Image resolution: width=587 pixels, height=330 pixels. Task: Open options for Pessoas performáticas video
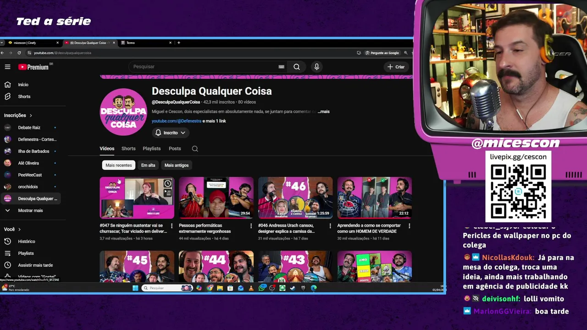[x=251, y=226]
